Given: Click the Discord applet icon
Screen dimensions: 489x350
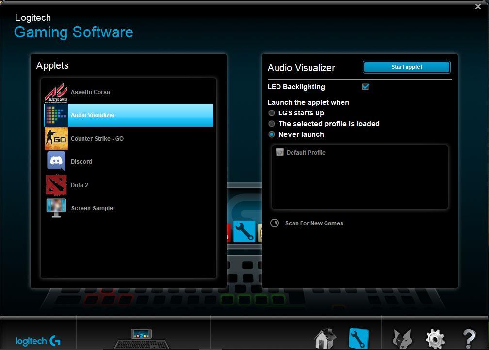Looking at the screenshot, I should (x=56, y=161).
